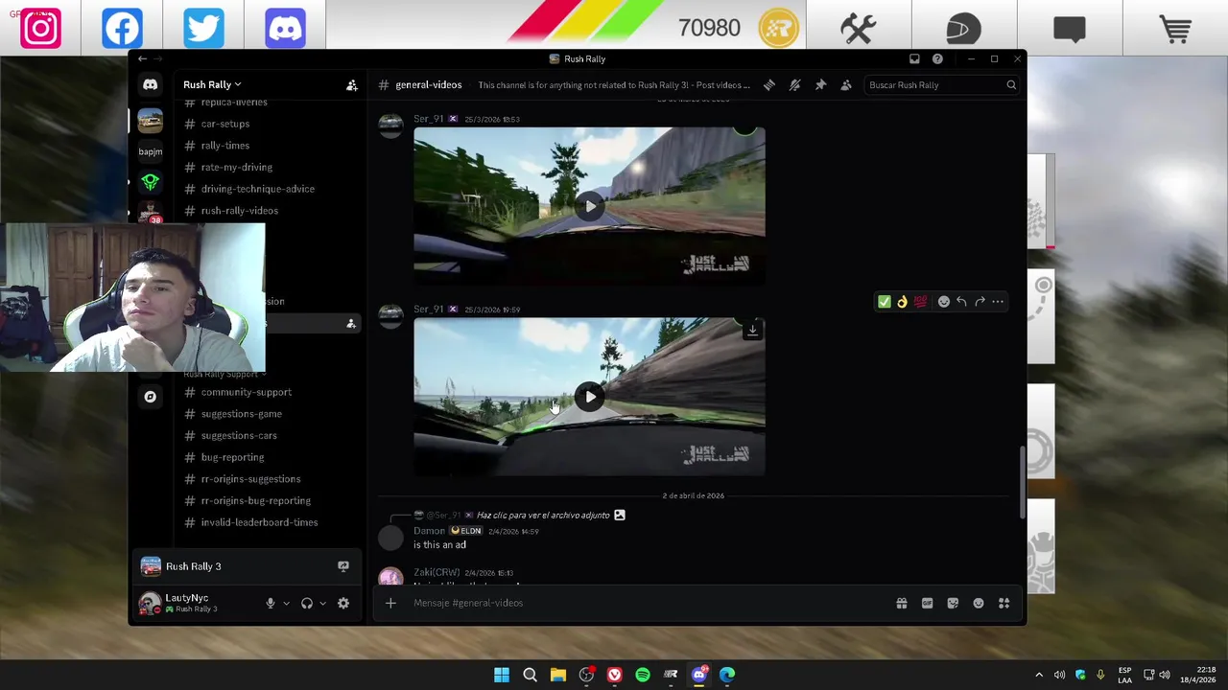Open the Instagram shortcut icon
Screen dimensions: 1228x690
pos(40,28)
